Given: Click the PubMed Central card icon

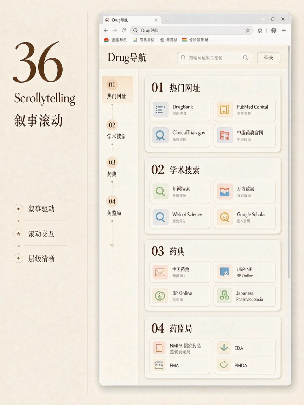Looking at the screenshot, I should pos(224,110).
